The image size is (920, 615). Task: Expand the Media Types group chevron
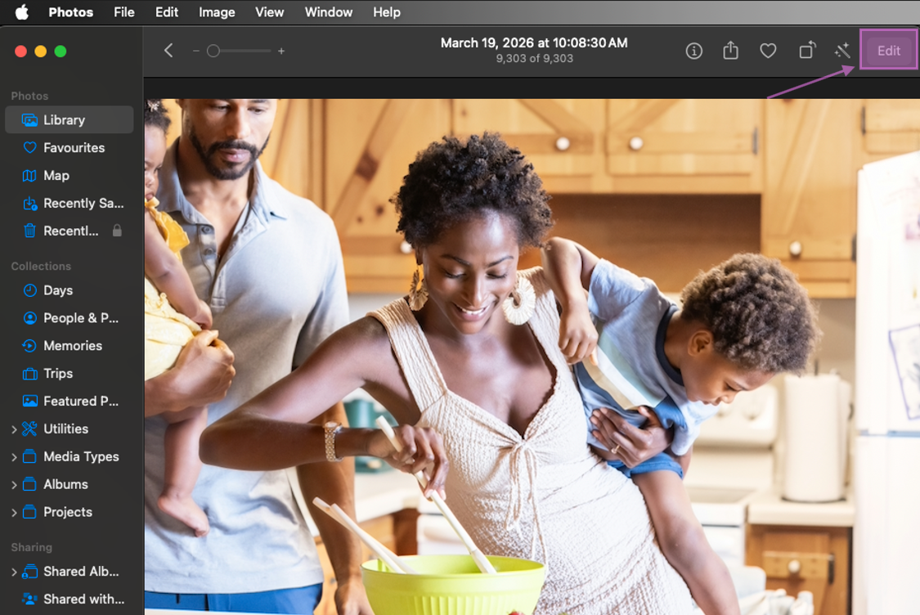pyautogui.click(x=14, y=457)
